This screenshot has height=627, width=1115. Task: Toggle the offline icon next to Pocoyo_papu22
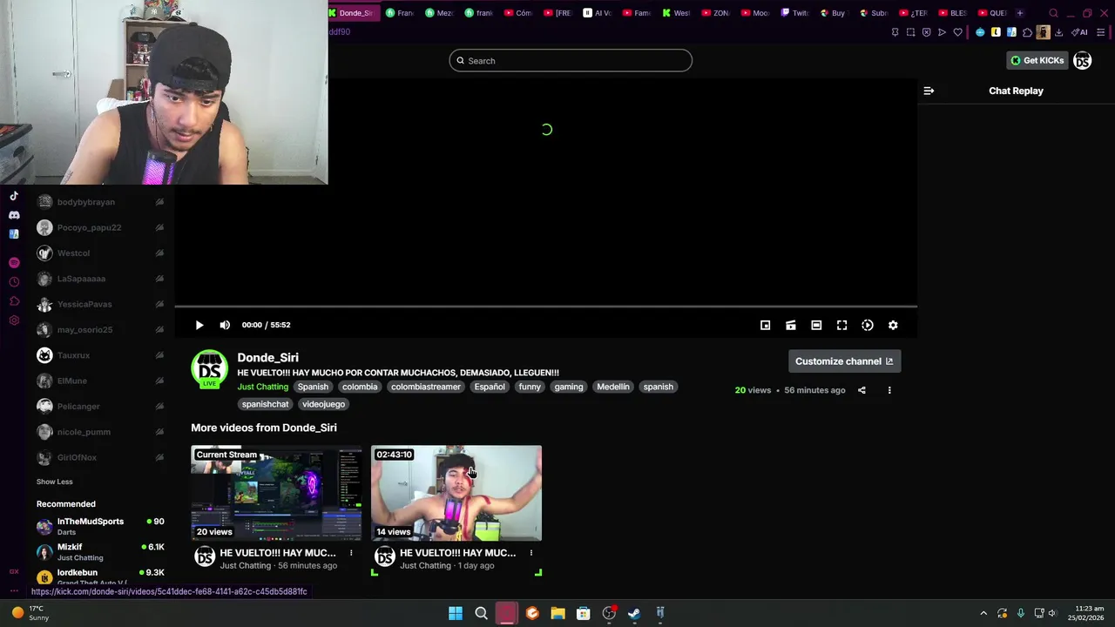tap(159, 227)
